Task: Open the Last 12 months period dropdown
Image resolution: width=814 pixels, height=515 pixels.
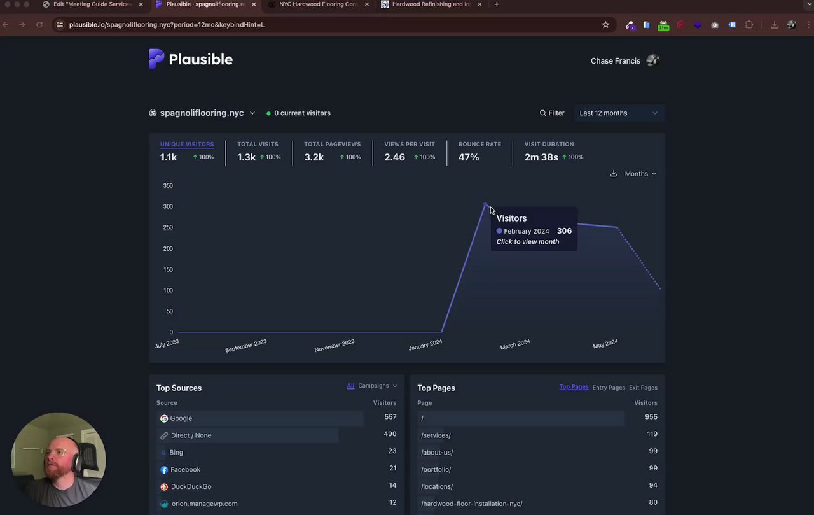Action: pyautogui.click(x=619, y=113)
